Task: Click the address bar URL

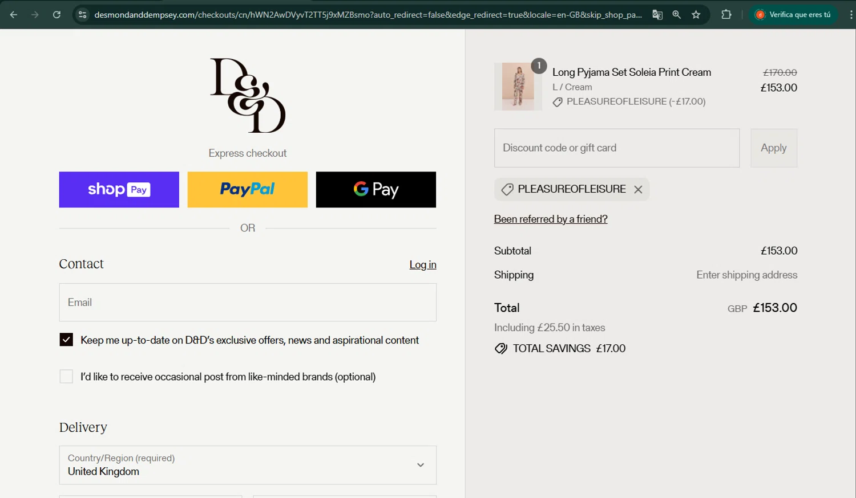Action: point(368,15)
